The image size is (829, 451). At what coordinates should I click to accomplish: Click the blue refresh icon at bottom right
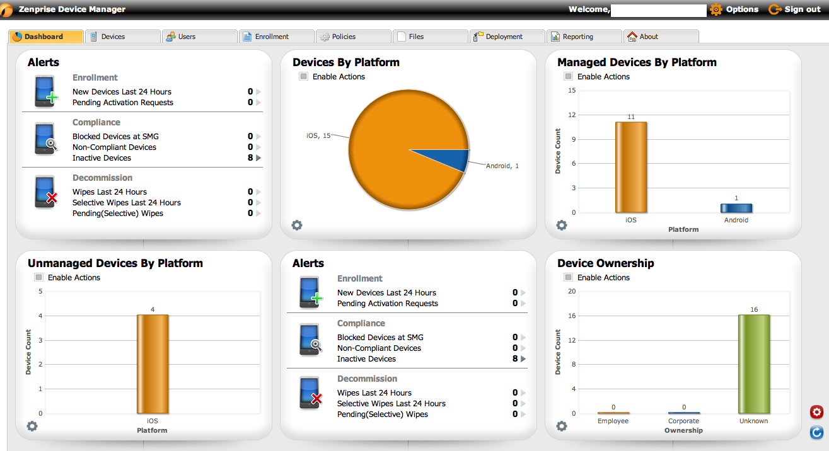pos(816,432)
